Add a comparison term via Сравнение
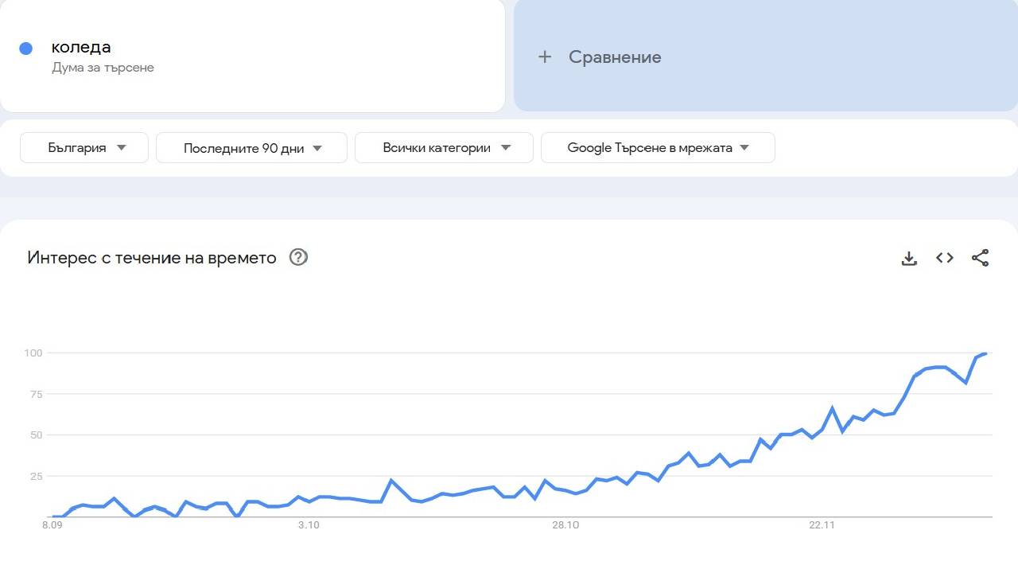 tap(612, 57)
